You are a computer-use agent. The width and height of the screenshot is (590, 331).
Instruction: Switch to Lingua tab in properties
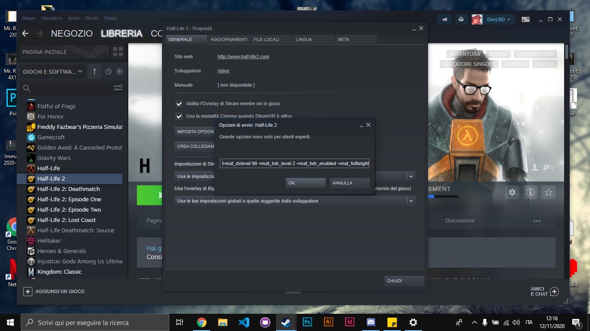314,39
